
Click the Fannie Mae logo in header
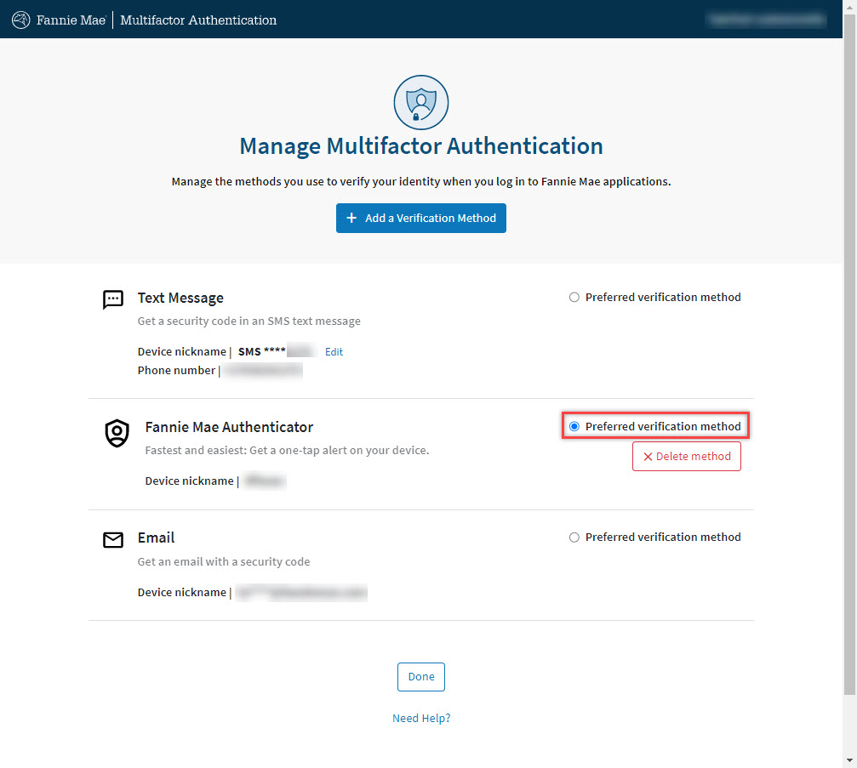(58, 20)
